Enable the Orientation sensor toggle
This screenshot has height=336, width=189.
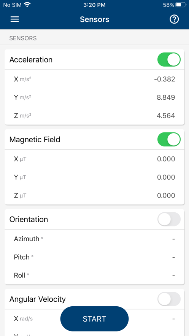169,219
